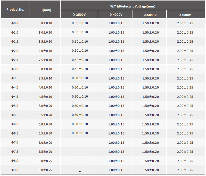
Task: Select the ≥6000V value in Φ1.5 row
Action: tap(150, 42)
